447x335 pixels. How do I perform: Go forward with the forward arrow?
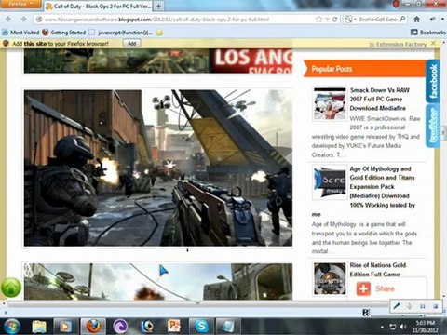[23, 20]
